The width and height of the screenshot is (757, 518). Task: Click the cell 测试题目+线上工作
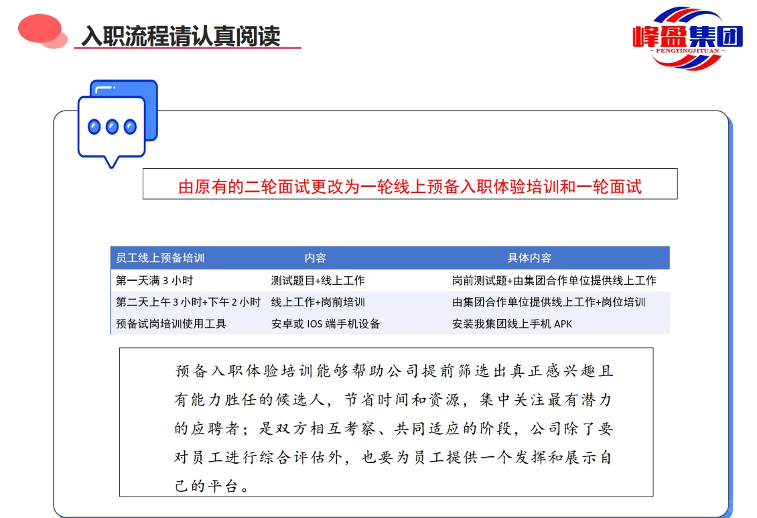click(318, 281)
